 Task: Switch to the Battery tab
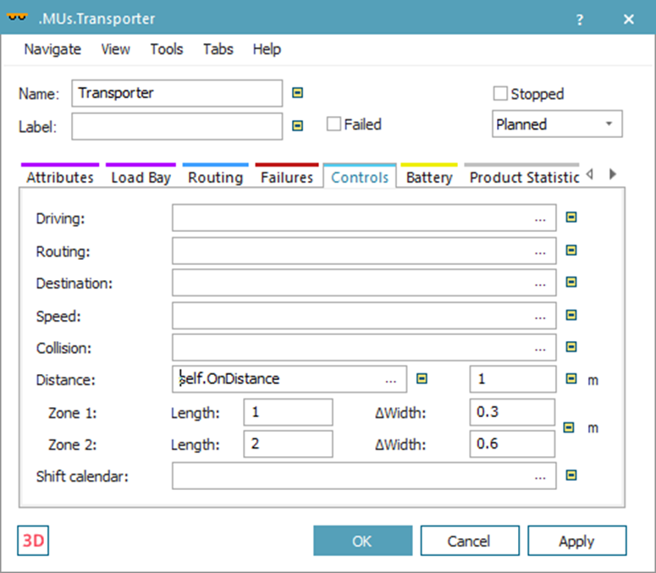(428, 178)
